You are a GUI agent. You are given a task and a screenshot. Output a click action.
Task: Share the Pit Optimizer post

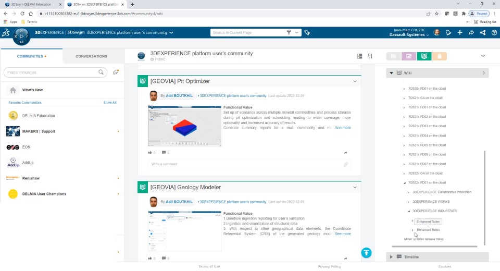click(x=346, y=153)
